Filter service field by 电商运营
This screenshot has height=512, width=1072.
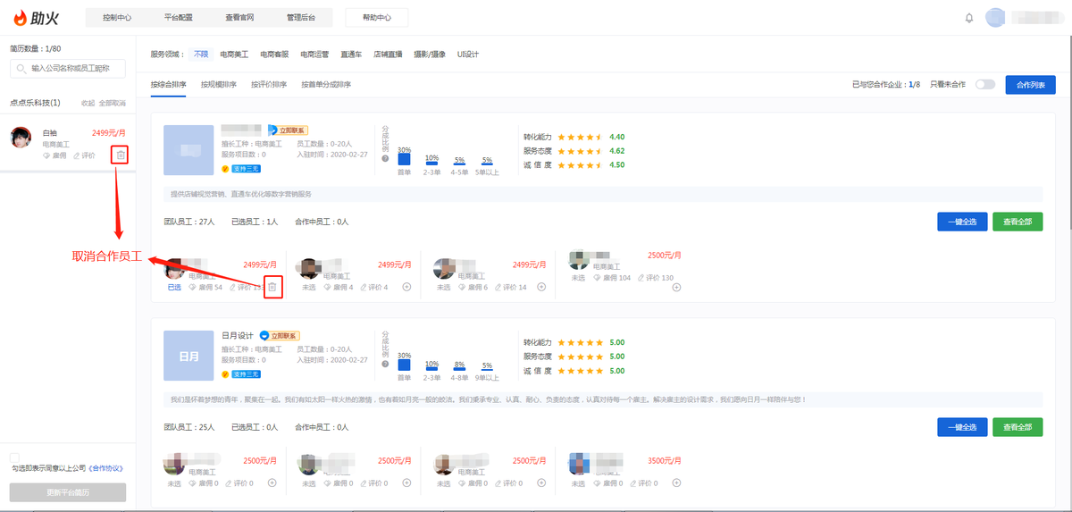[x=314, y=55]
